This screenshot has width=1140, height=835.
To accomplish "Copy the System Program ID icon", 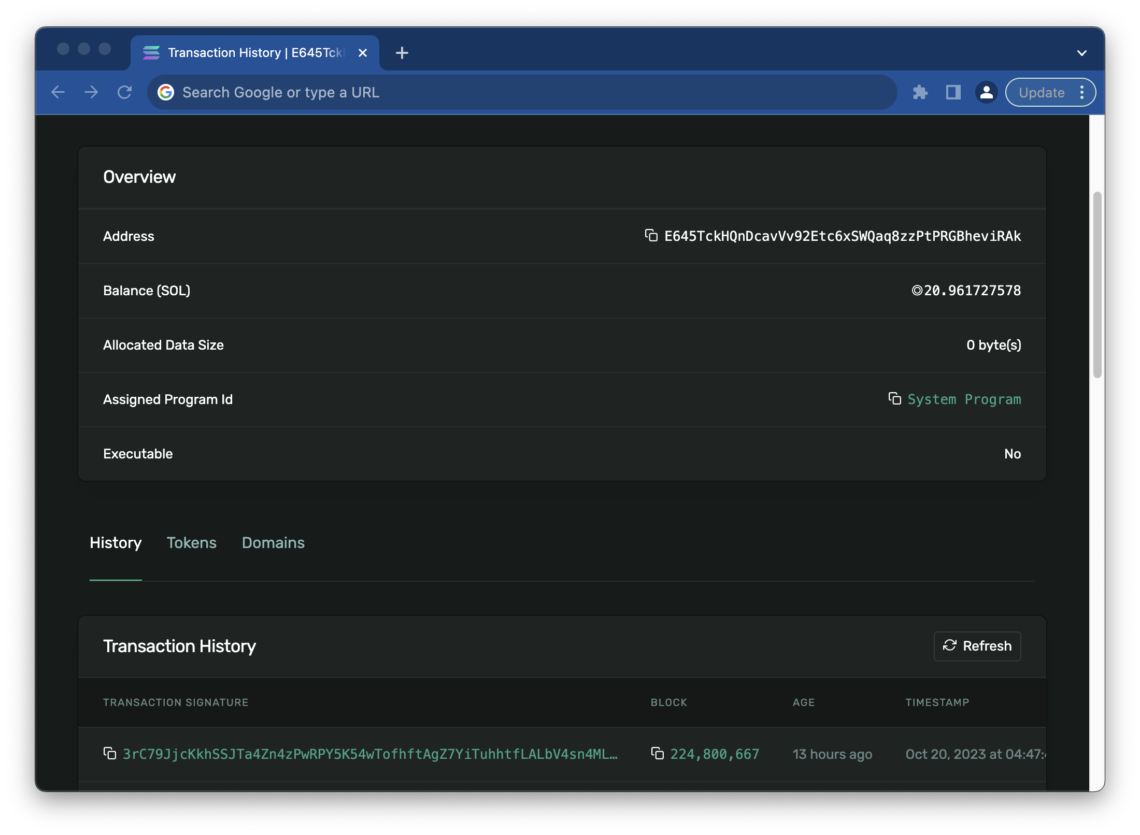I will tap(894, 399).
